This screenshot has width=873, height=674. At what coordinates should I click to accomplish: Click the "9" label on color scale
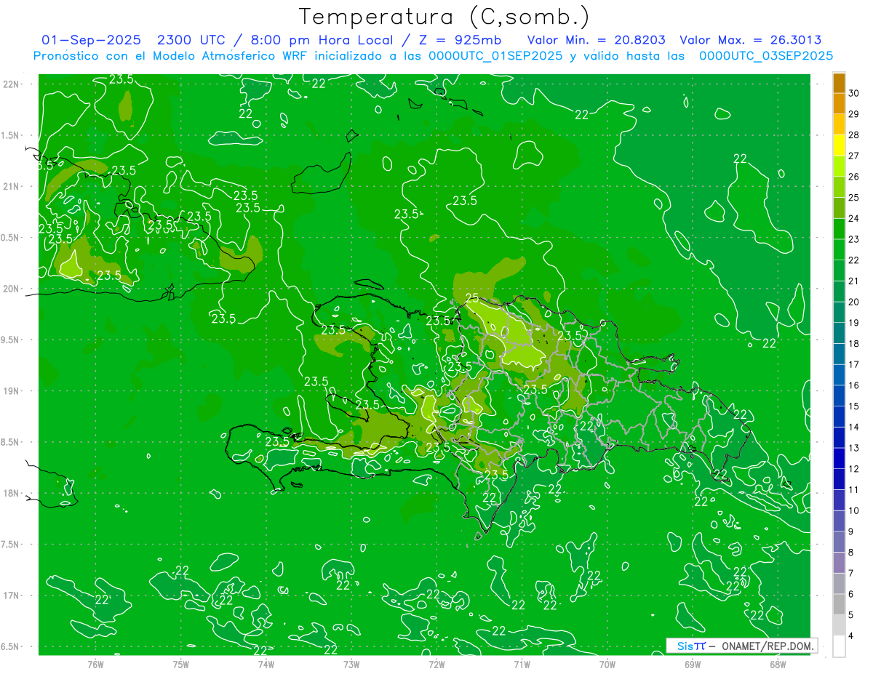pos(851,531)
